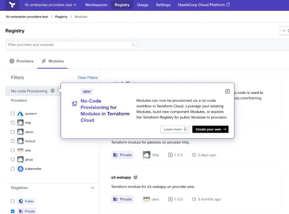Click the s3-webapp module description text
Image resolution: width=289 pixels, height=214 pixels.
(153, 187)
